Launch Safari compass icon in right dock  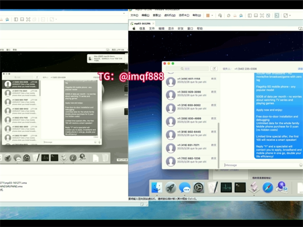pos(268,188)
